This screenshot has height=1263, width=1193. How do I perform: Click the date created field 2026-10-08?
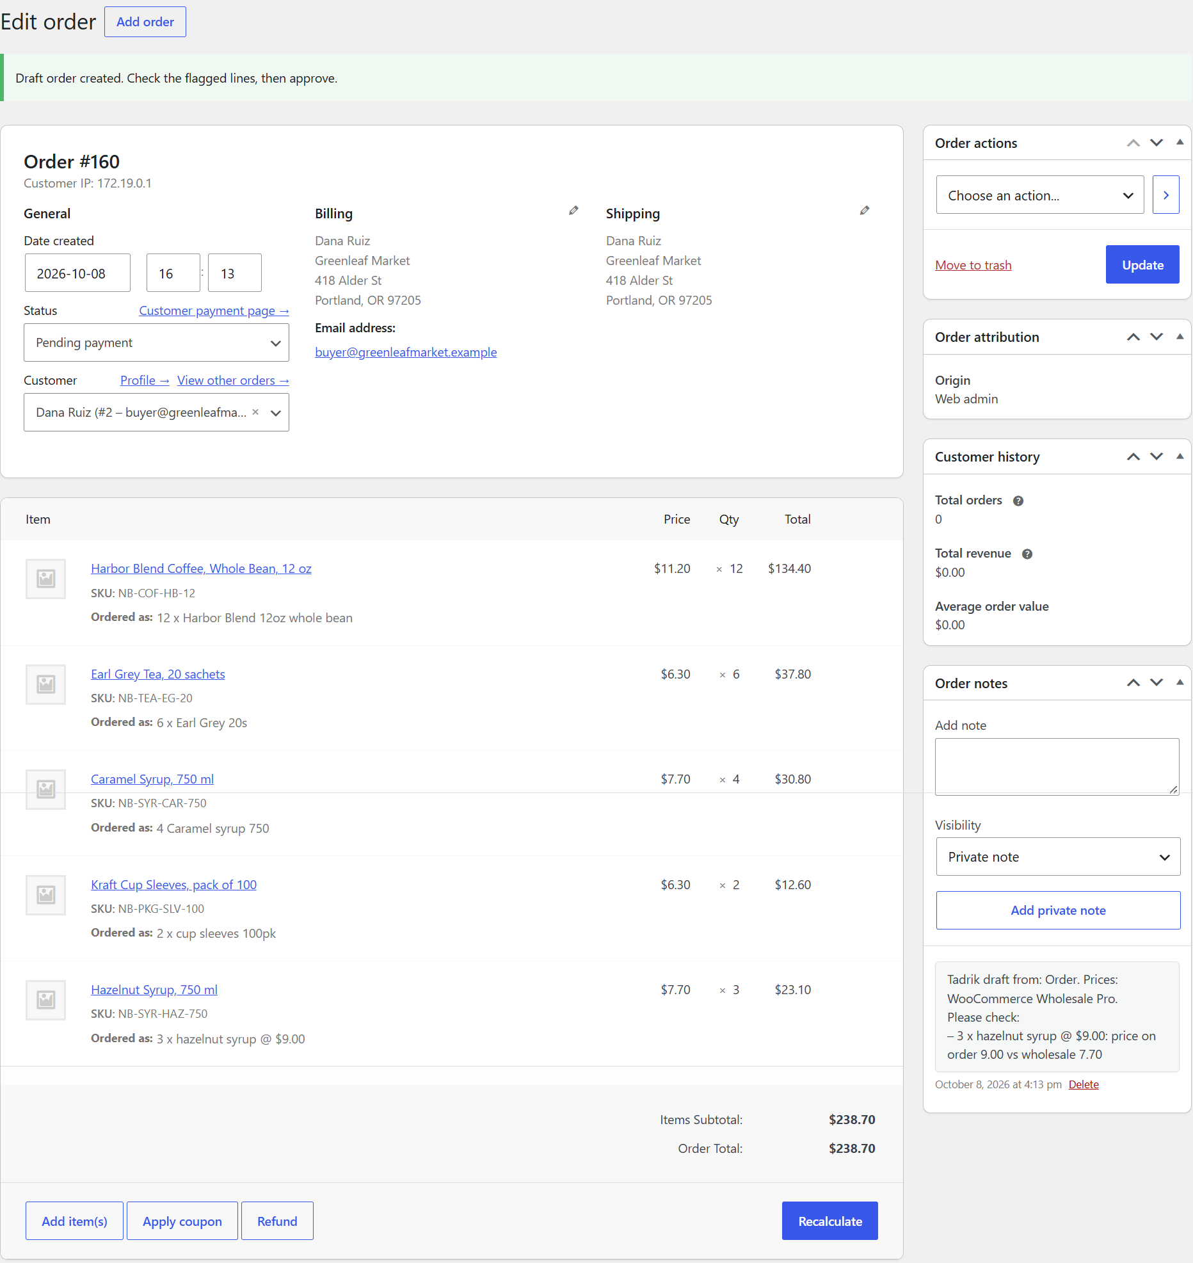tap(77, 273)
